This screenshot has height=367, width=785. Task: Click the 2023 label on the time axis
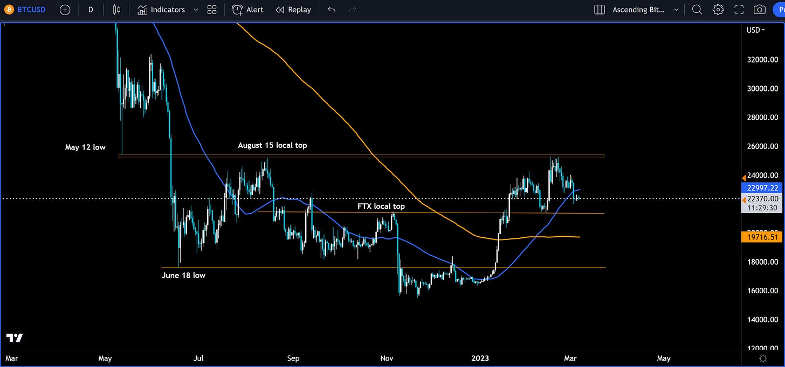point(480,358)
